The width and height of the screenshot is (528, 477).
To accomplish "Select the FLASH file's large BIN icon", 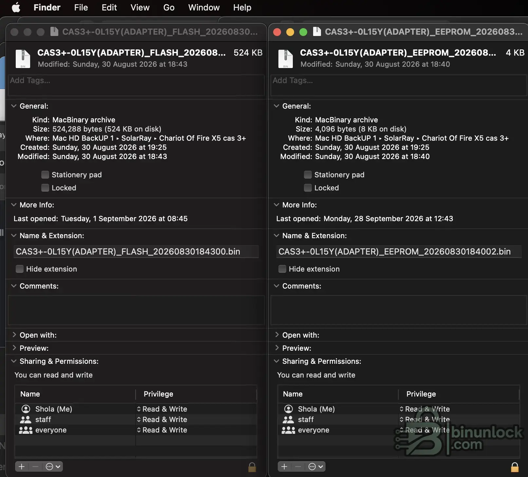I will click(23, 59).
